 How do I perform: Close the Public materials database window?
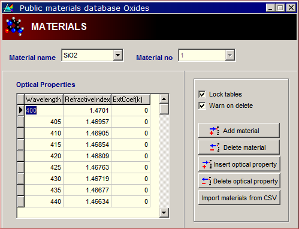click(x=291, y=8)
